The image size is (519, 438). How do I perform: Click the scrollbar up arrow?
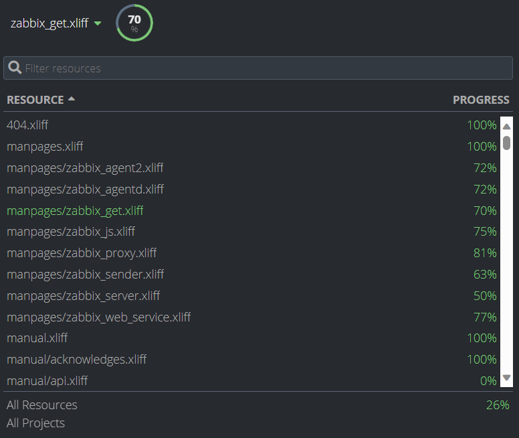(x=506, y=127)
